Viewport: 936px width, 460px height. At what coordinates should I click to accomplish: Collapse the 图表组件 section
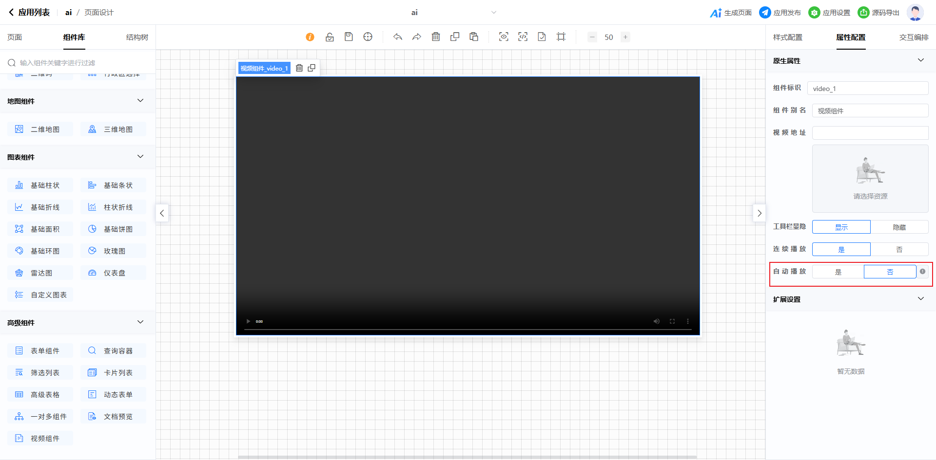click(140, 157)
